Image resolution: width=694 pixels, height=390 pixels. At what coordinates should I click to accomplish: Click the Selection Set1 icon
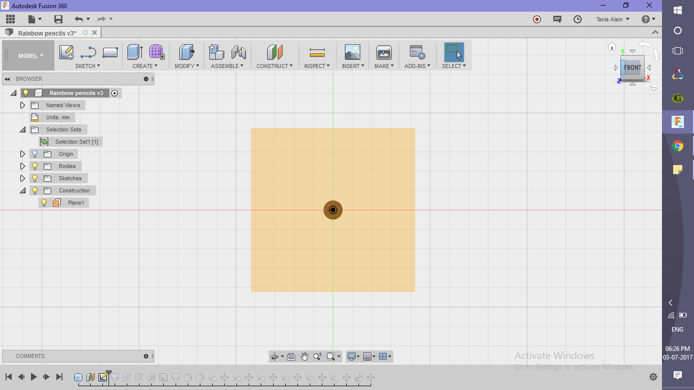click(x=44, y=142)
